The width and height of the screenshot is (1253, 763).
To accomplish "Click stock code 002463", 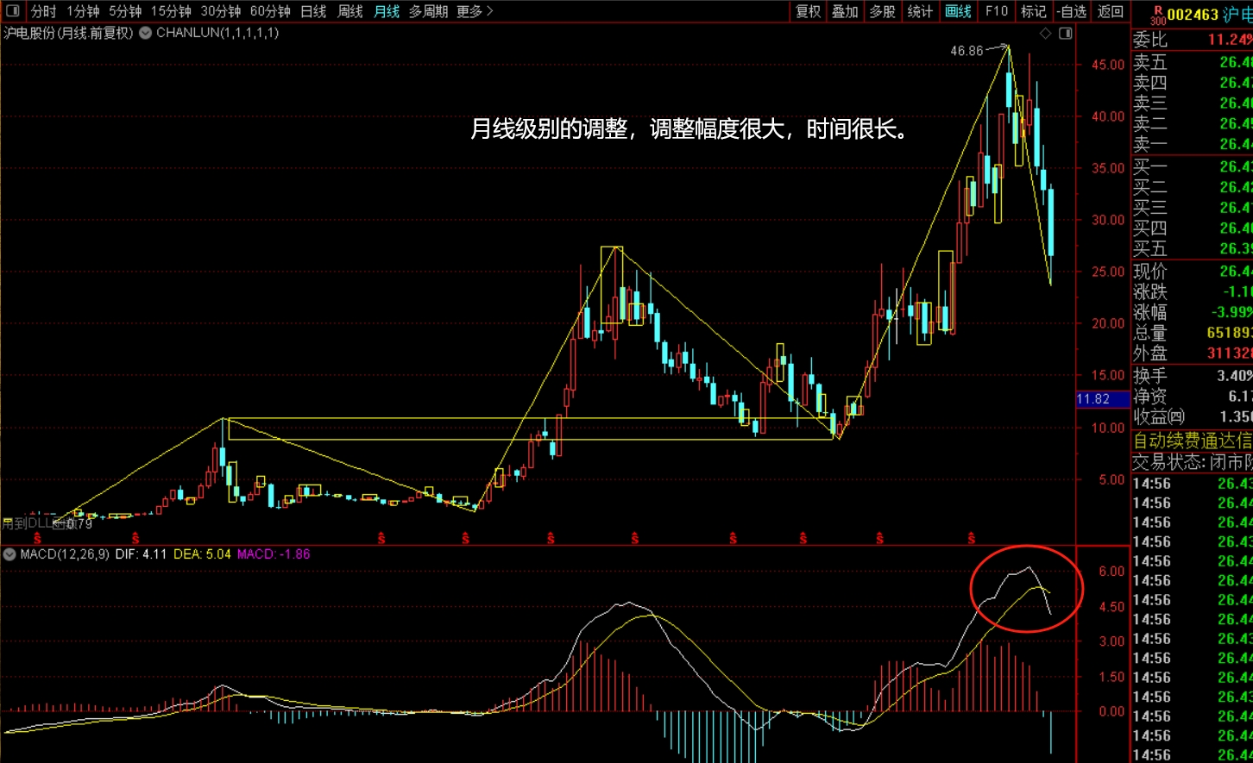I will tap(1193, 15).
